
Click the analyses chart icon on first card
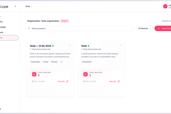pyautogui.click(x=34, y=74)
